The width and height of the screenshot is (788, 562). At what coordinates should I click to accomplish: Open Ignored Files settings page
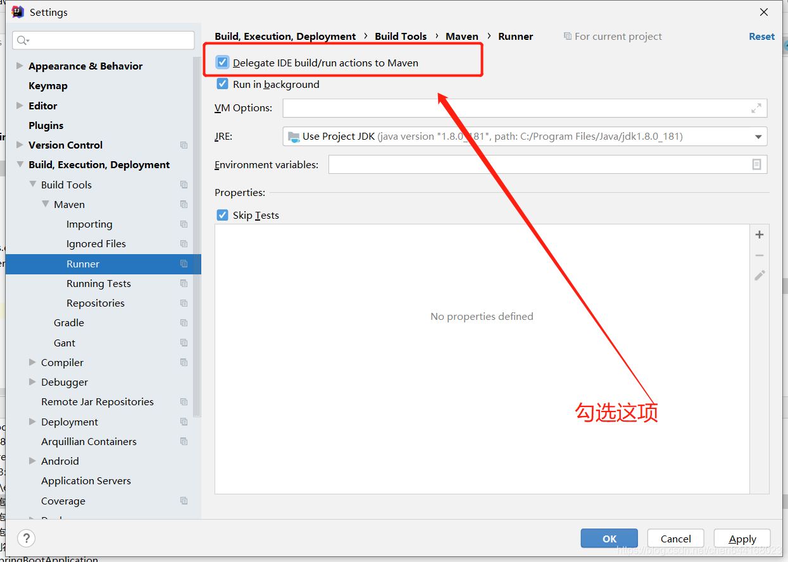(96, 243)
